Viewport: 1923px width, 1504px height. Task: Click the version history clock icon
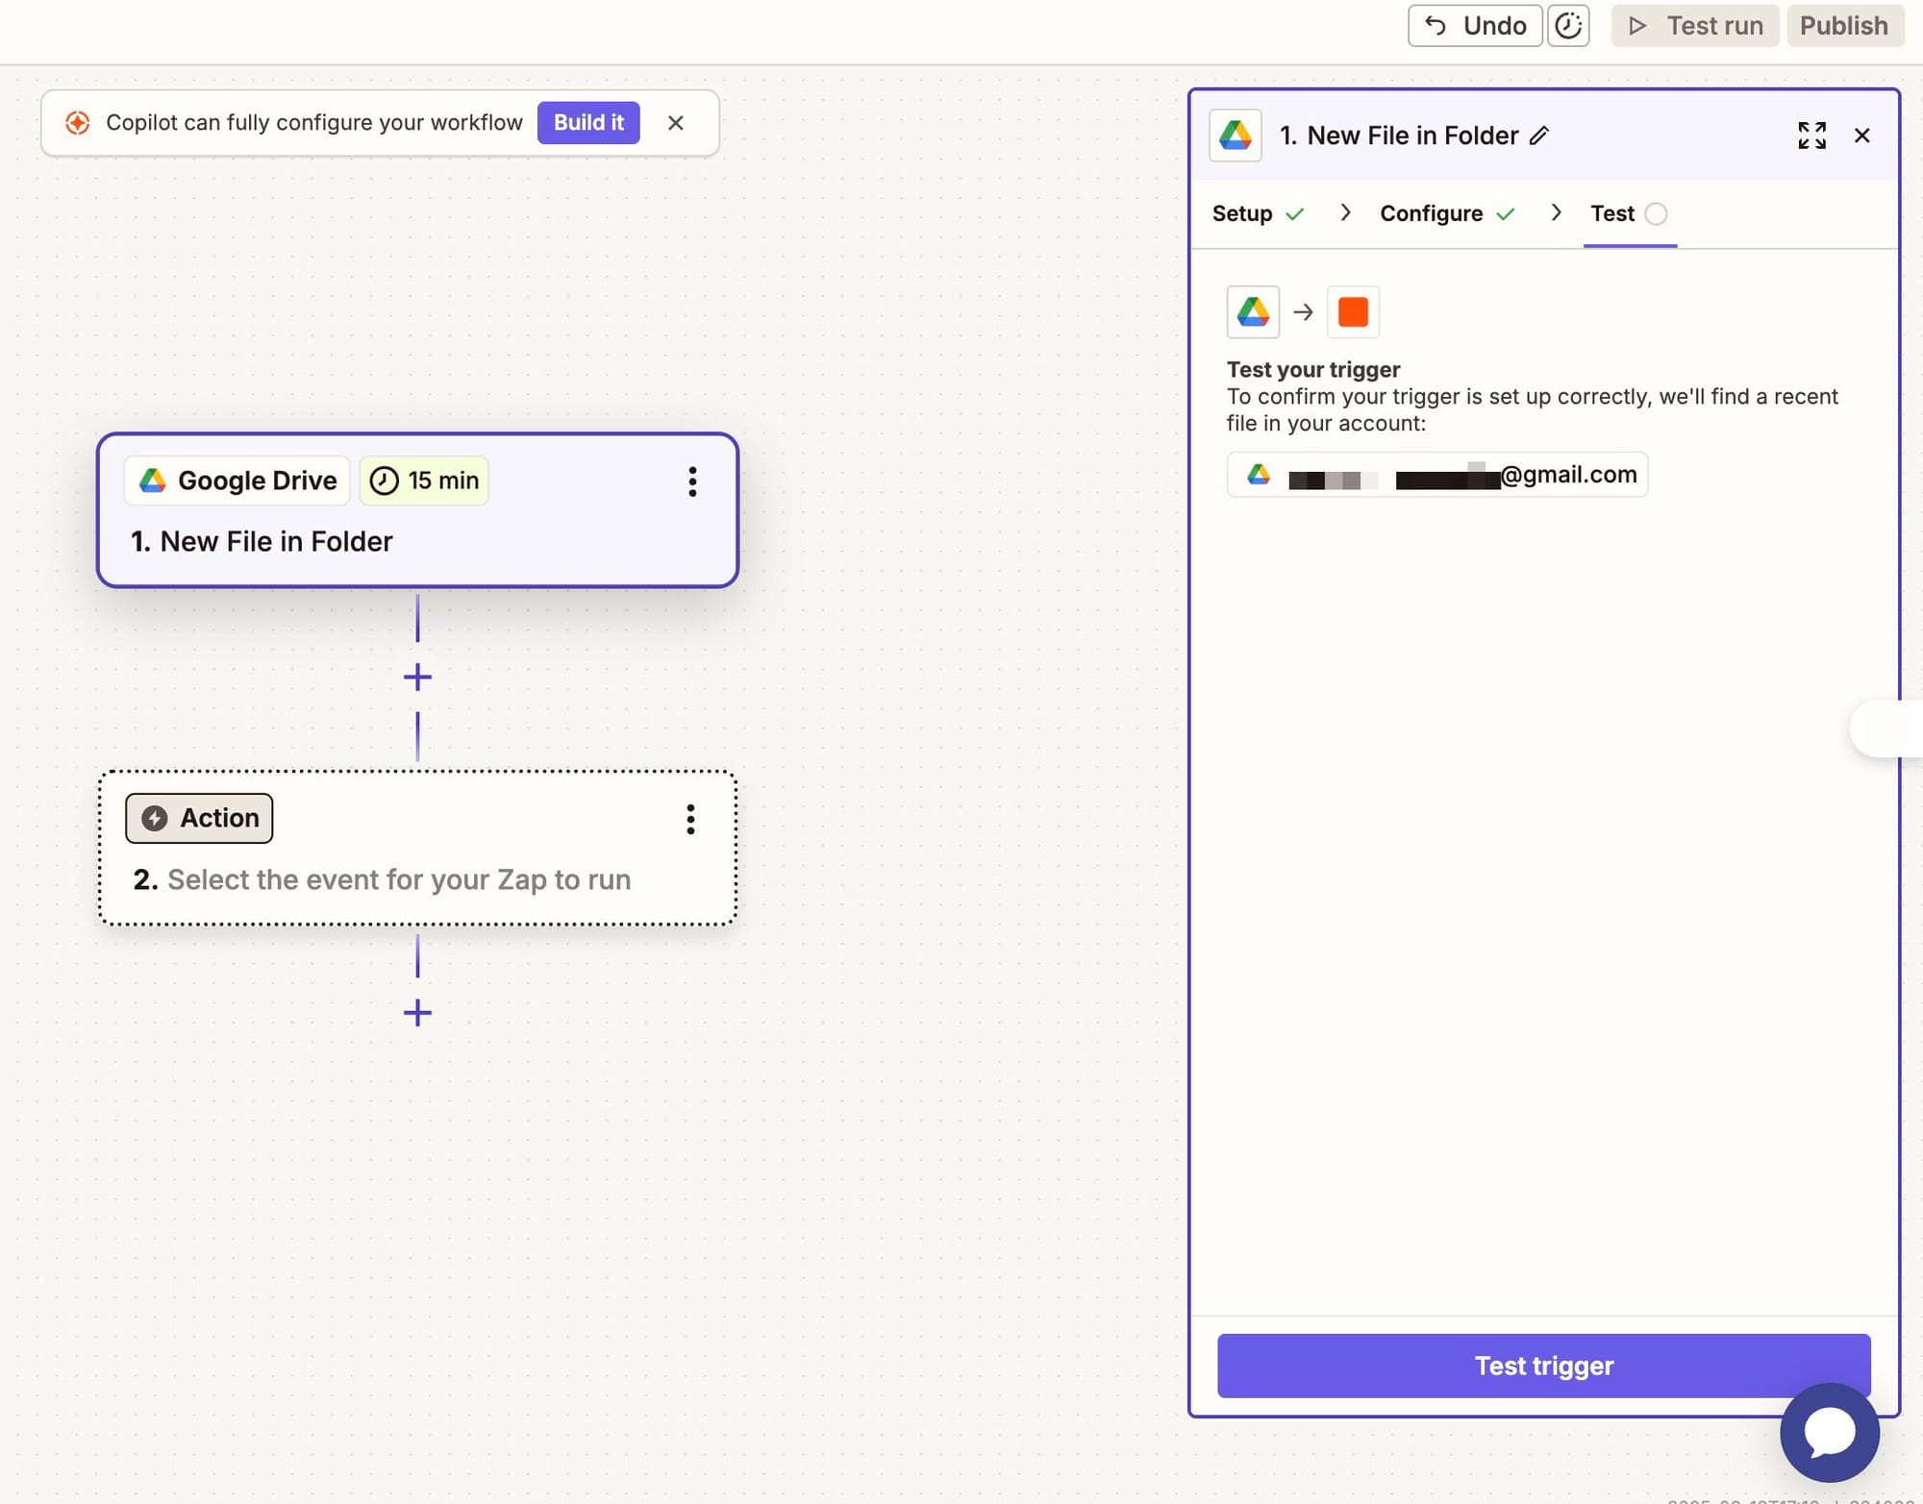coord(1567,26)
